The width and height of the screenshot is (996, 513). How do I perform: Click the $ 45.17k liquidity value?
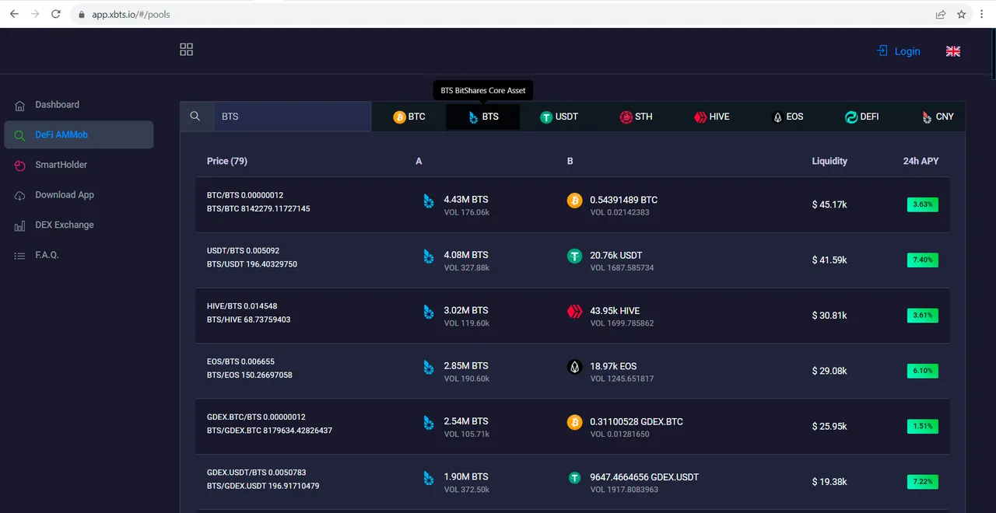click(x=829, y=205)
